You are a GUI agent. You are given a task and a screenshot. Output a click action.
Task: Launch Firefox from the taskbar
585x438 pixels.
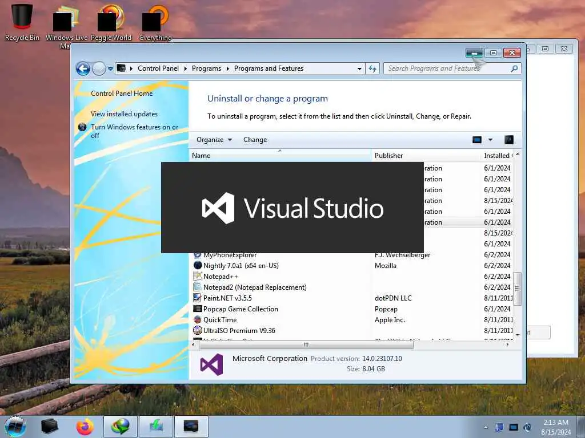pyautogui.click(x=85, y=427)
